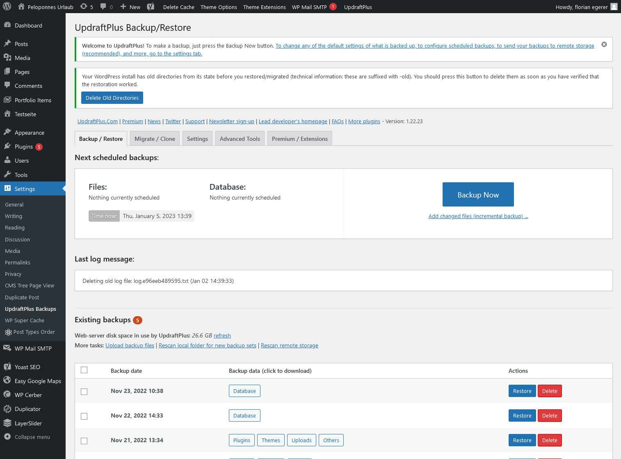621x459 pixels.
Task: Open the FAQs link
Action: 338,121
